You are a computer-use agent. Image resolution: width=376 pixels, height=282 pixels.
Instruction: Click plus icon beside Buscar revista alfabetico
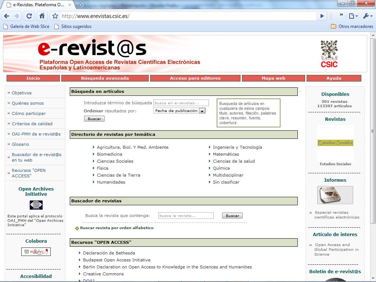pyautogui.click(x=77, y=228)
